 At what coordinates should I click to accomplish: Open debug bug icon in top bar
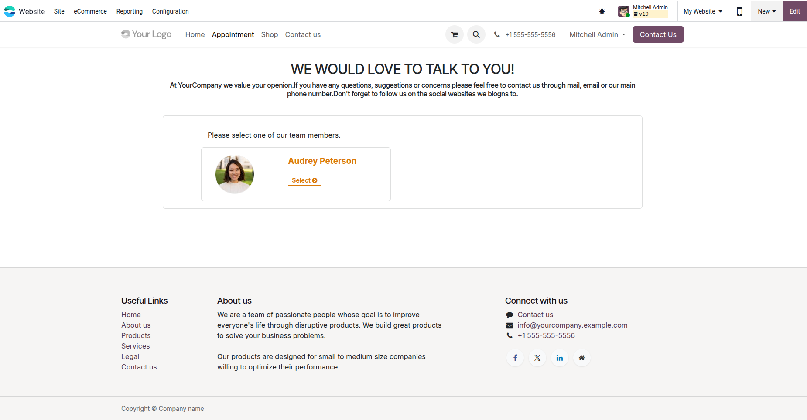(602, 11)
